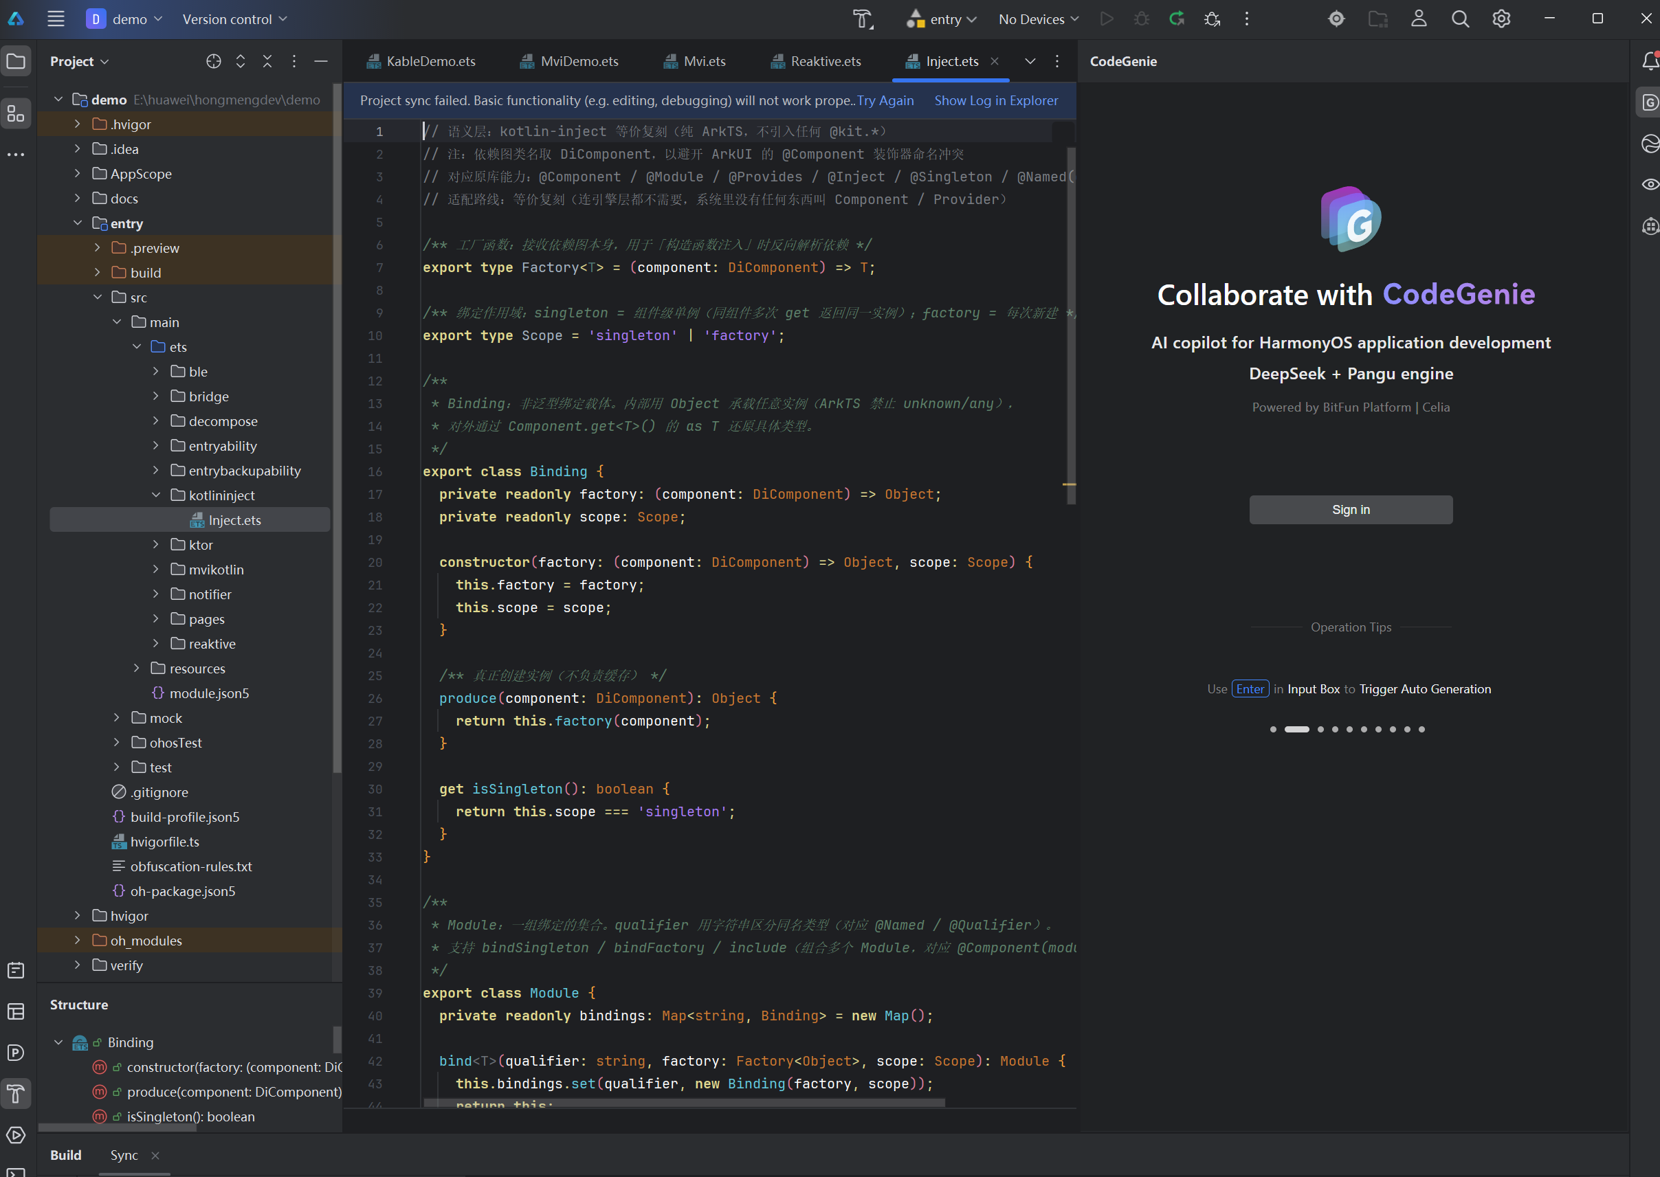
Task: Collapse the kotlininject folder
Action: click(156, 495)
